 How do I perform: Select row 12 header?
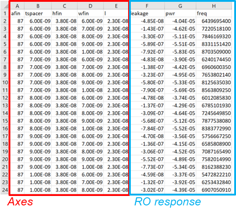[5, 98]
